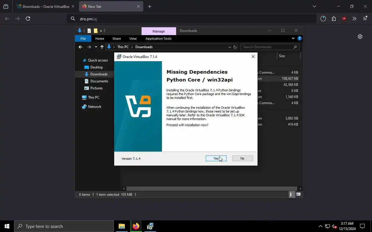Viewport: 372px width, 232px height.
Task: Open the Share ribbon tab
Action: (x=117, y=39)
